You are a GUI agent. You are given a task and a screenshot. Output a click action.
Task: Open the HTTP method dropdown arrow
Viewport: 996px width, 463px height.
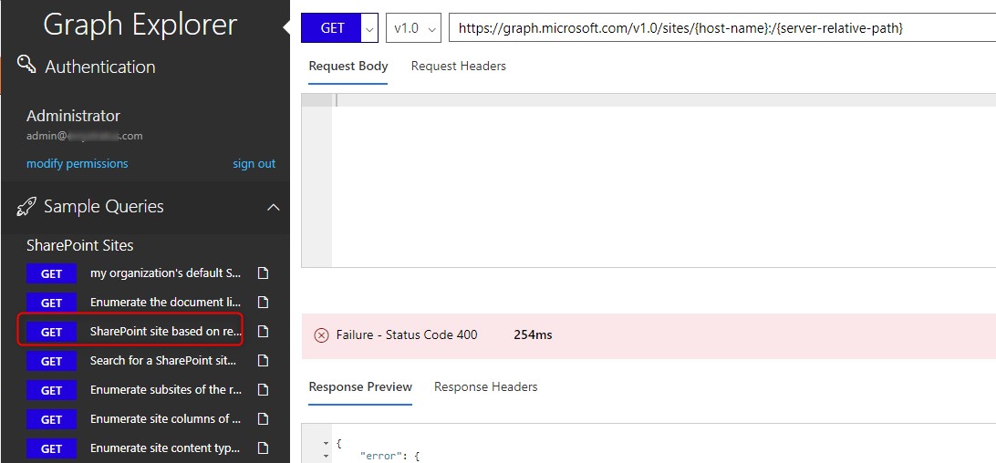coord(369,28)
